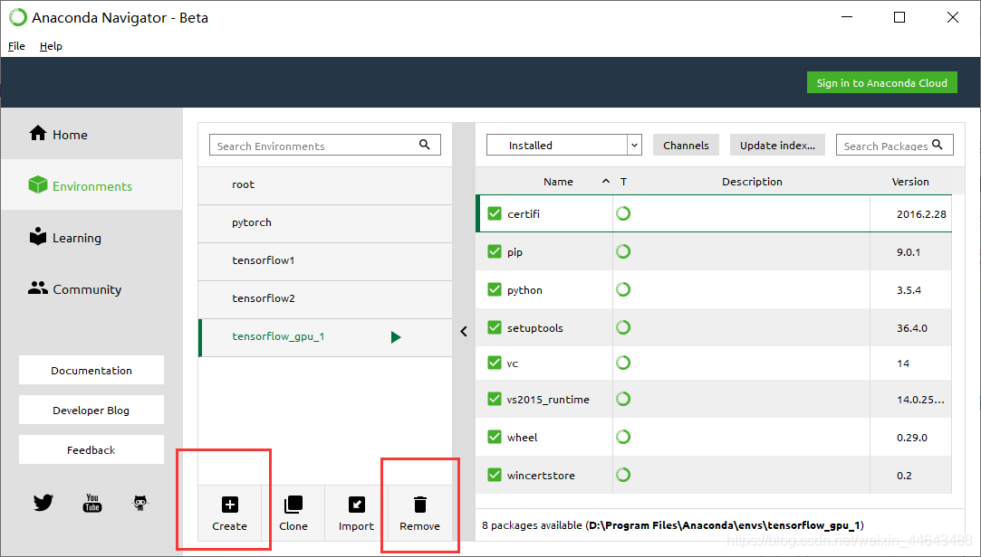The width and height of the screenshot is (981, 557).
Task: Select the pytorch environment
Action: pyautogui.click(x=324, y=223)
